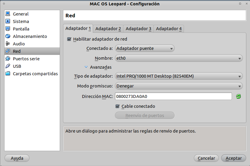Click the Almacenamiento disk icon
This screenshot has width=250, height=166.
pos(8,36)
